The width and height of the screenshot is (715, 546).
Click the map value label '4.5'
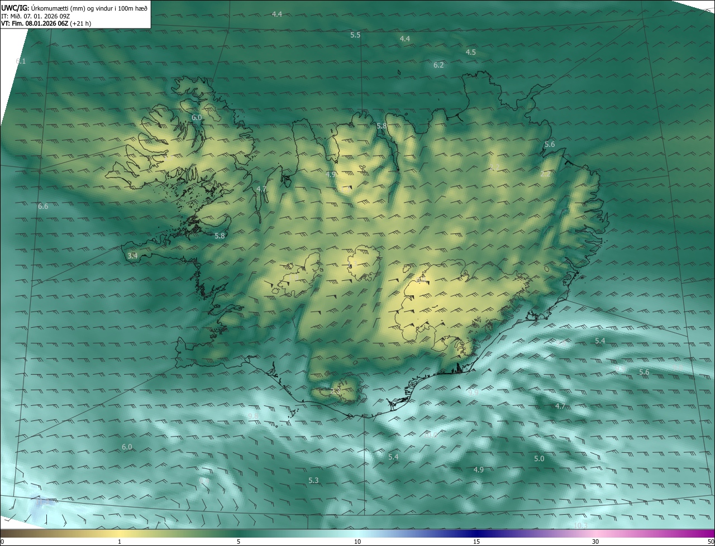tap(471, 52)
